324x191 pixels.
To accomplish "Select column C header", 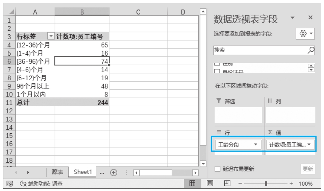I will click(x=138, y=12).
